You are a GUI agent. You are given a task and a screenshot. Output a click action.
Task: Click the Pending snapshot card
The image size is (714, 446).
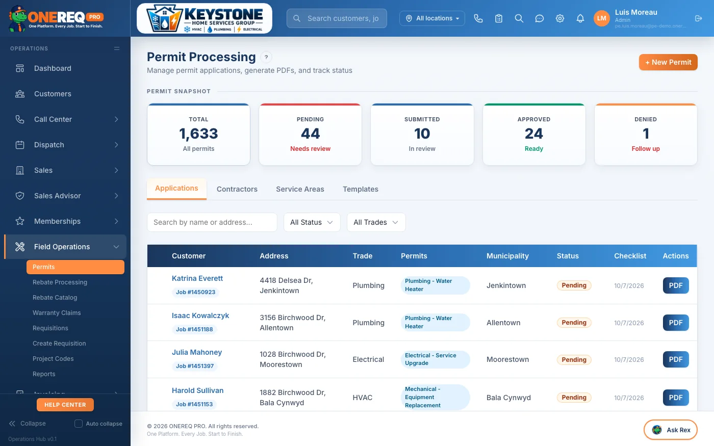pyautogui.click(x=310, y=135)
